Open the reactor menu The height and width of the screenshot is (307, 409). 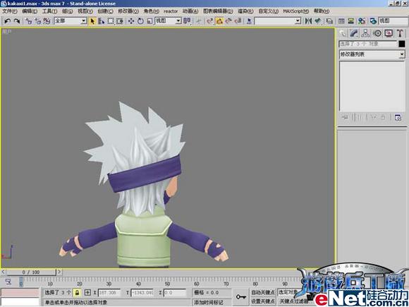[x=171, y=11]
